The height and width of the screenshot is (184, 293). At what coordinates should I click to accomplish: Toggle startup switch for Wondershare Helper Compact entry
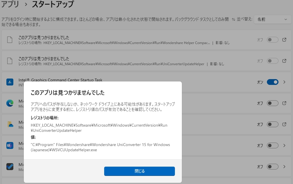tap(273, 40)
